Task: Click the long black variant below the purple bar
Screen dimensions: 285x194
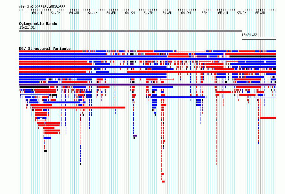Action: 35,87
